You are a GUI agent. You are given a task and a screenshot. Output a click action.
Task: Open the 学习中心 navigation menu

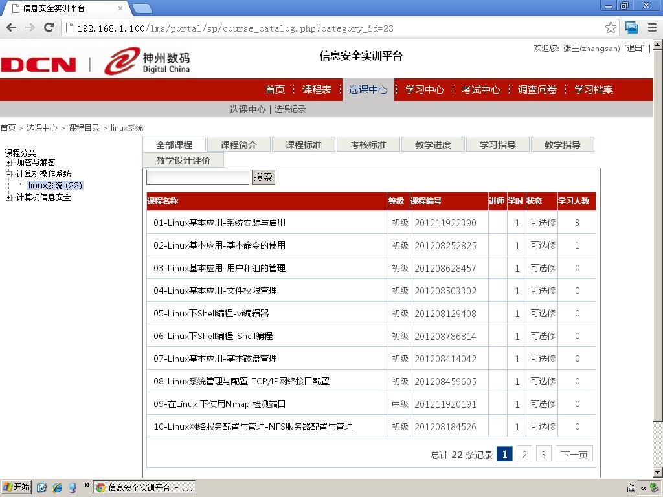pos(424,89)
